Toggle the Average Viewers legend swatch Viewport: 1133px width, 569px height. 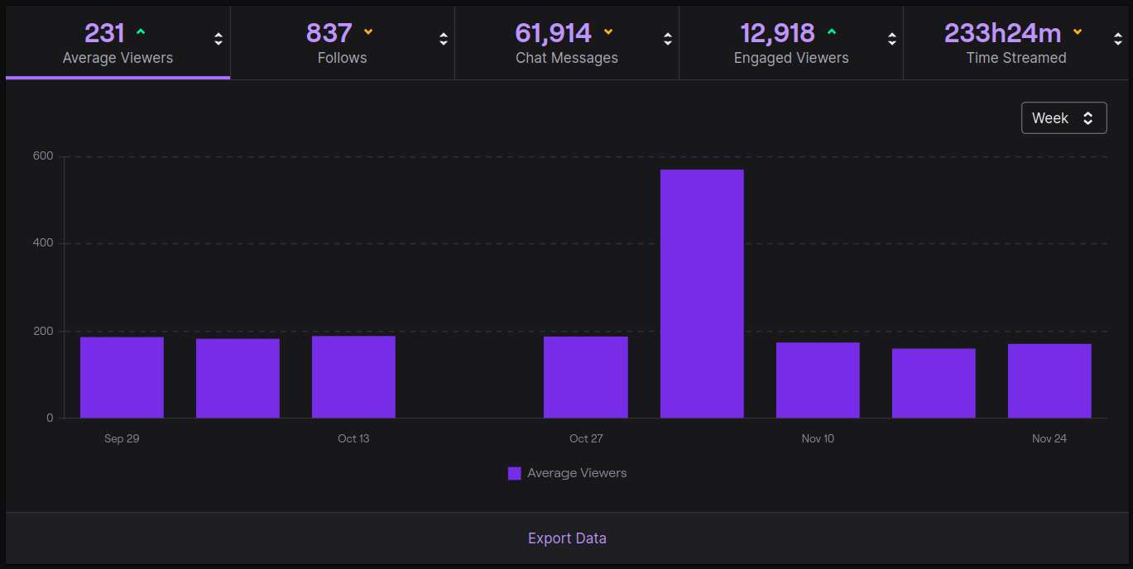(x=515, y=473)
